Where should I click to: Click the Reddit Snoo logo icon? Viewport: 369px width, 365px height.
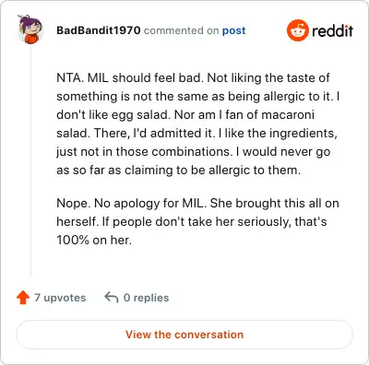point(297,30)
